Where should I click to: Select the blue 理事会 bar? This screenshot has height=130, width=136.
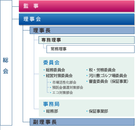point(77,19)
